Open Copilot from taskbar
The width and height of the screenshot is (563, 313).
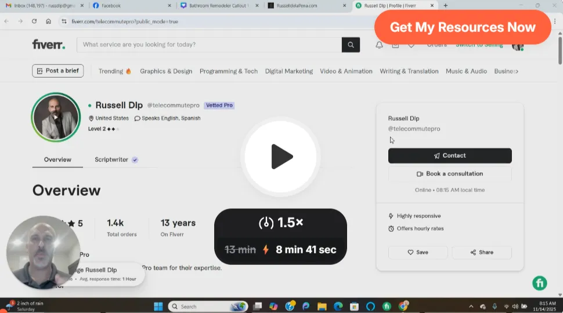pos(273,307)
